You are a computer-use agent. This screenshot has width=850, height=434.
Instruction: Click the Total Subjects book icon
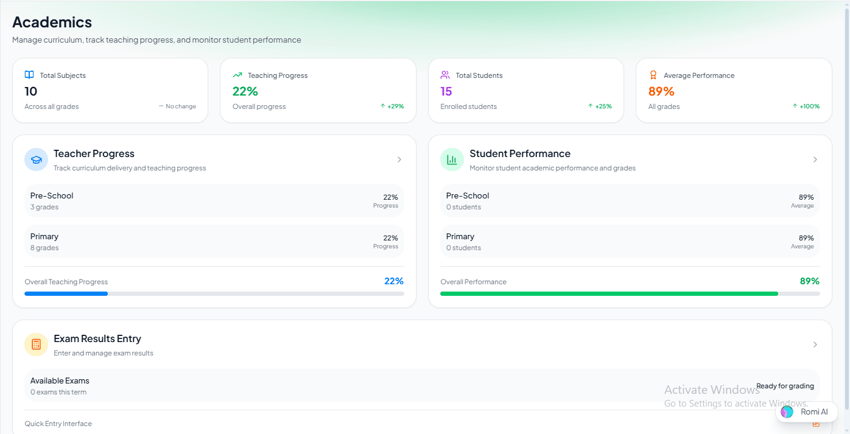(x=29, y=74)
